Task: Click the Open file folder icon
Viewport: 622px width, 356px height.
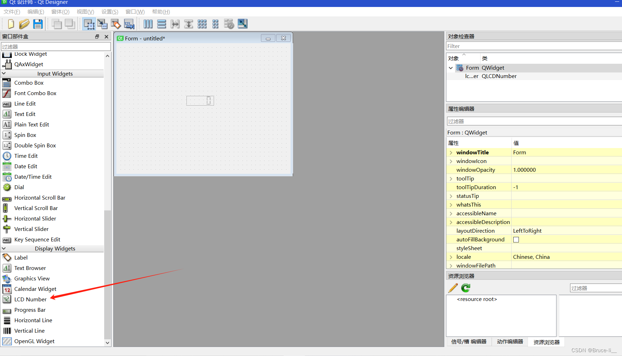Action: click(x=24, y=24)
